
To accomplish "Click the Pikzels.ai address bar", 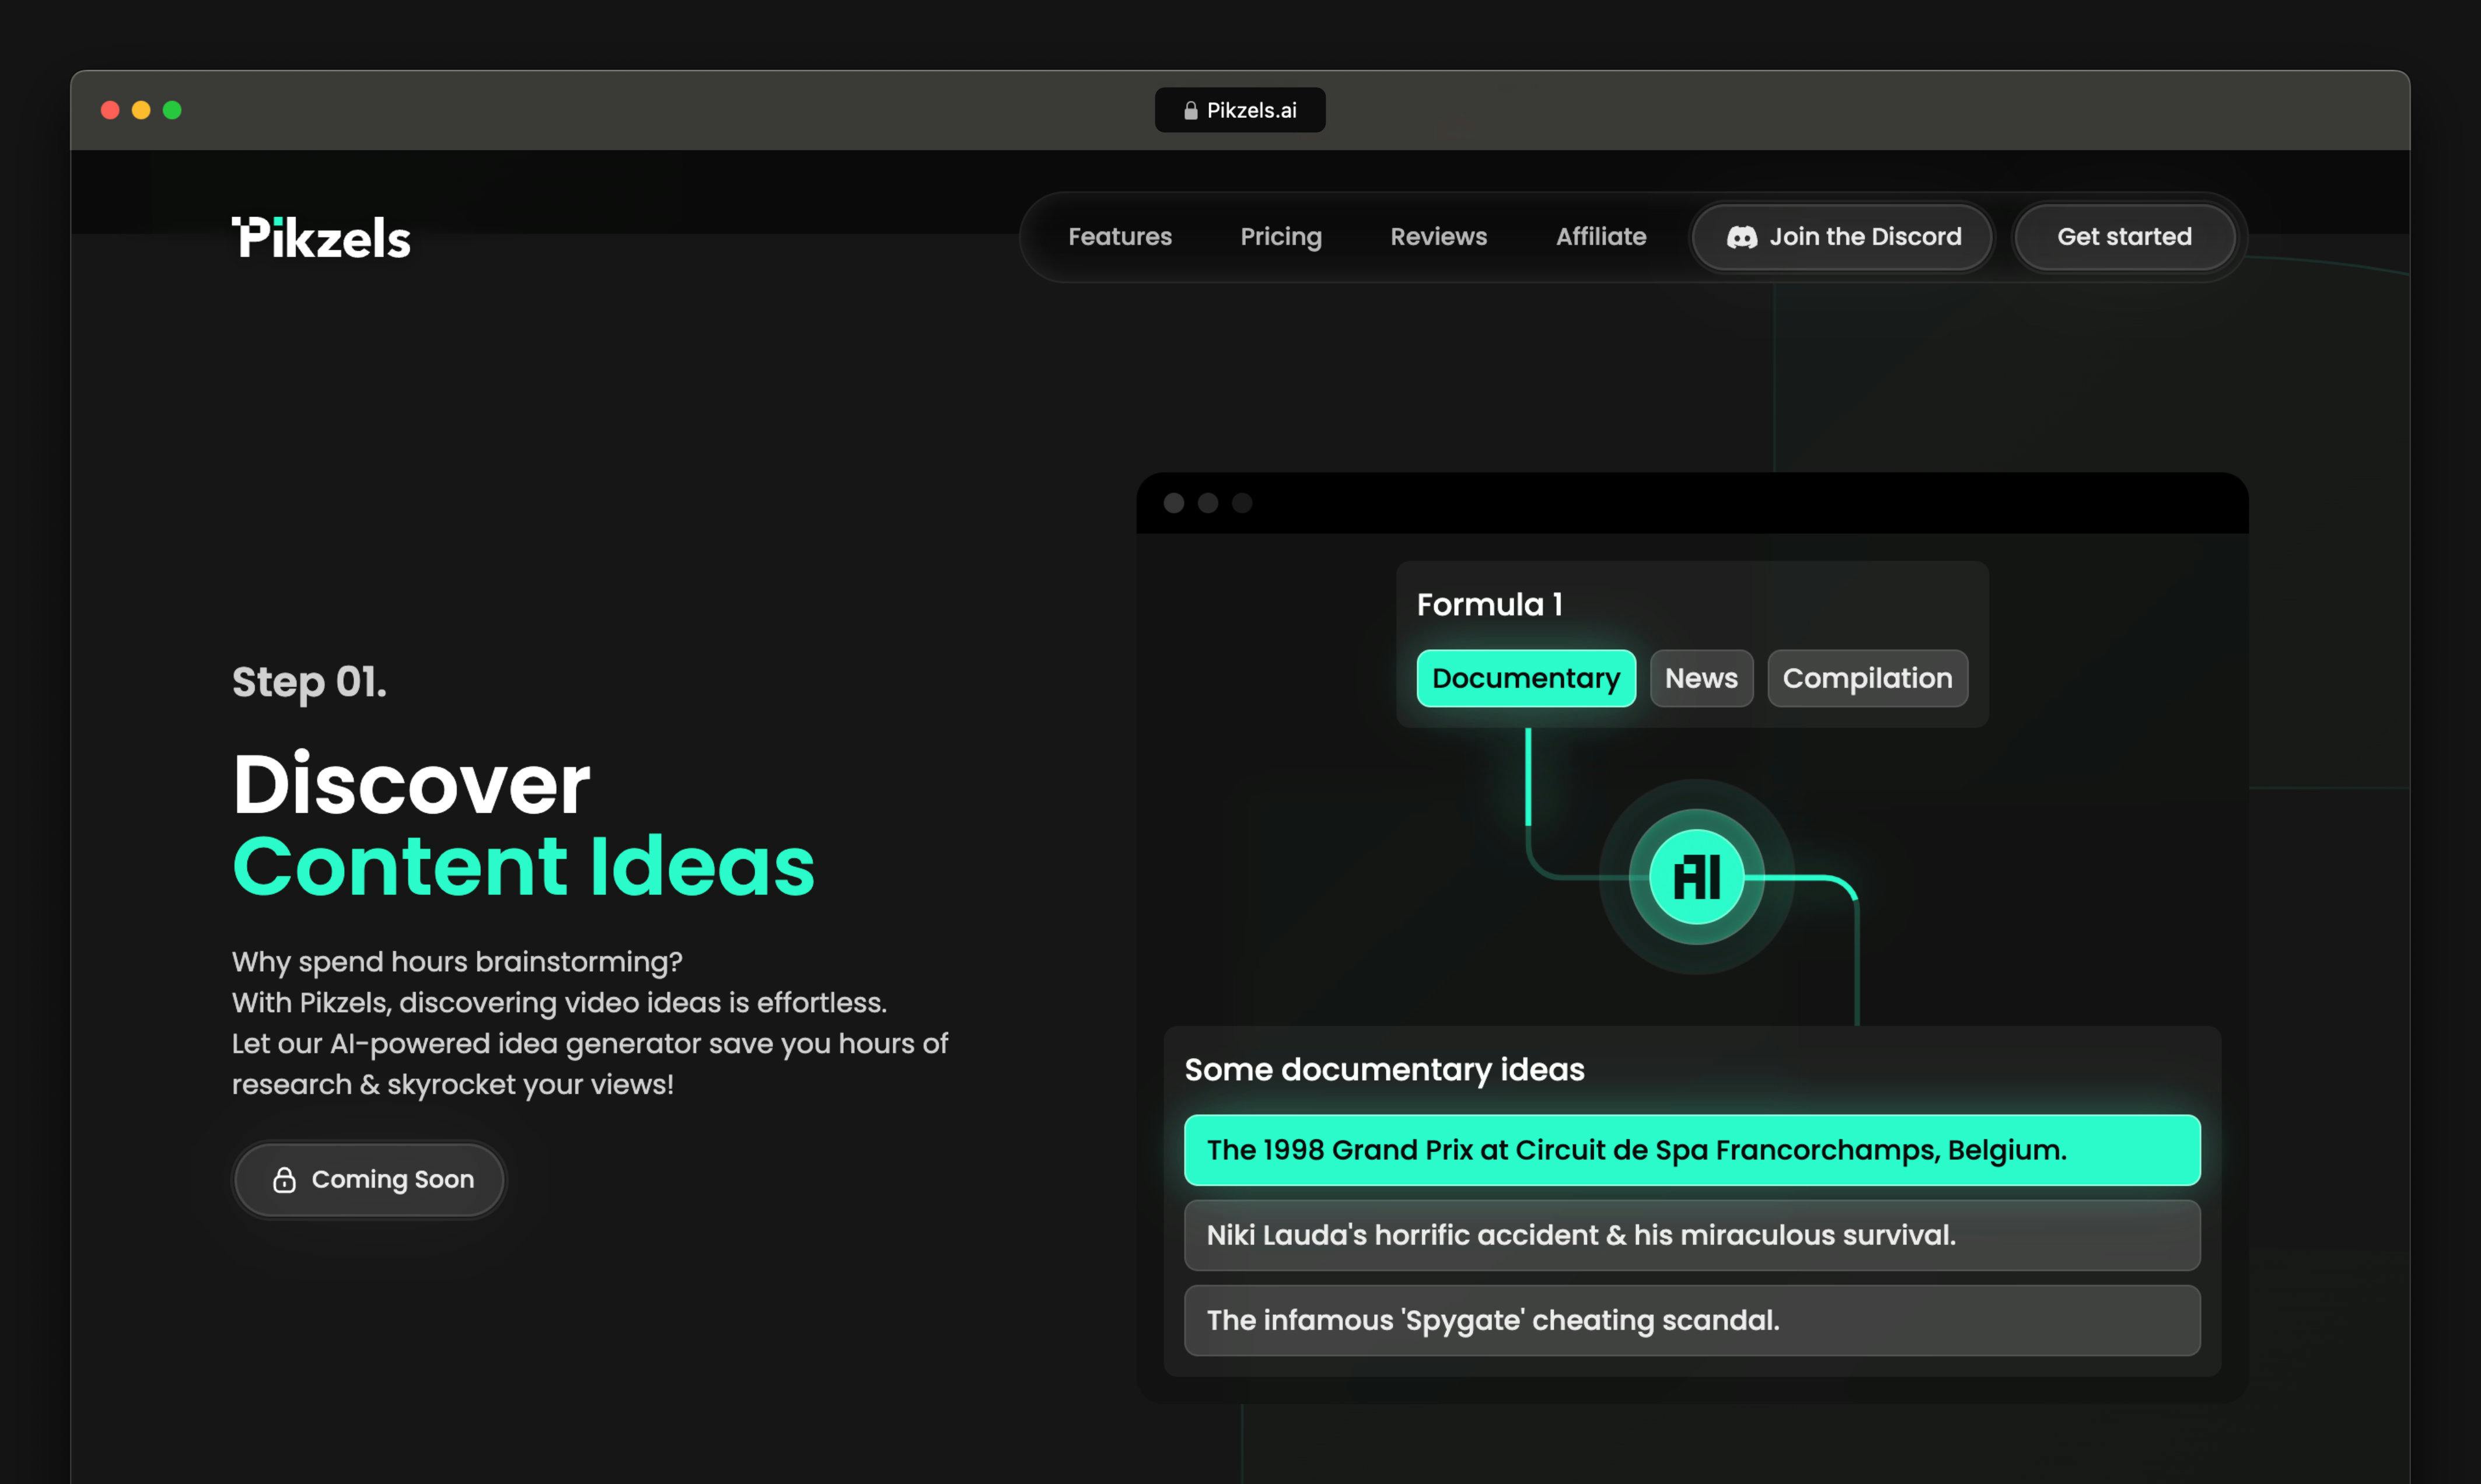I will click(x=1240, y=110).
